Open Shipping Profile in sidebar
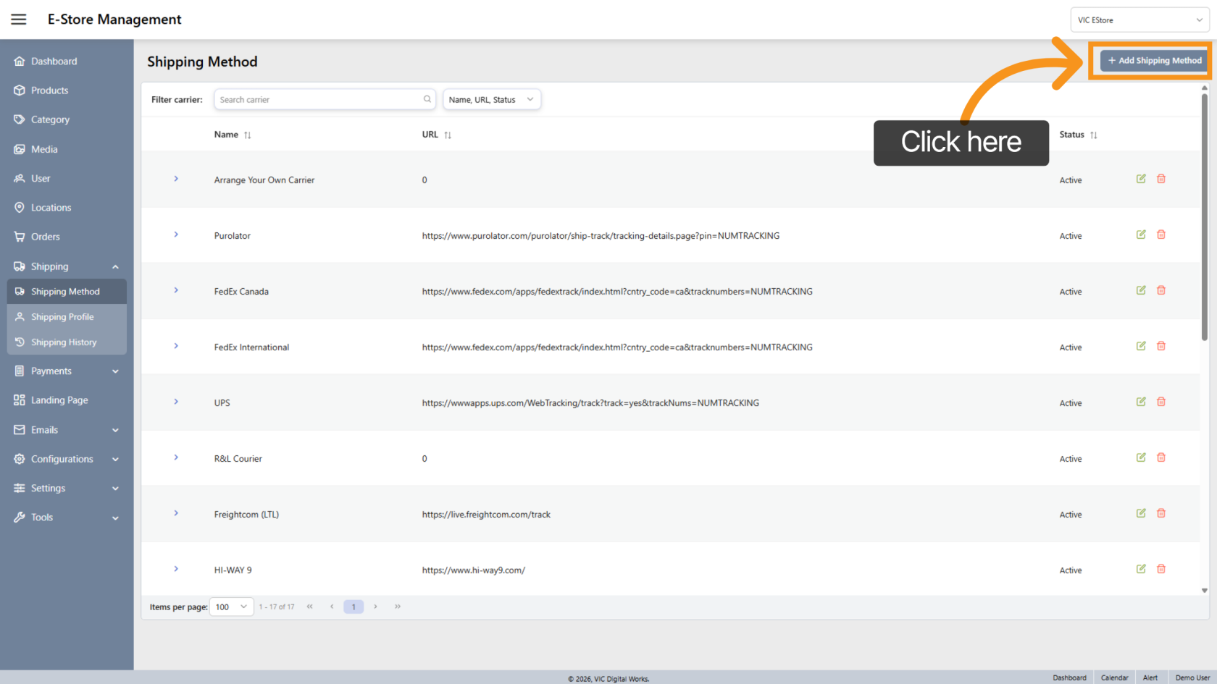 [62, 317]
